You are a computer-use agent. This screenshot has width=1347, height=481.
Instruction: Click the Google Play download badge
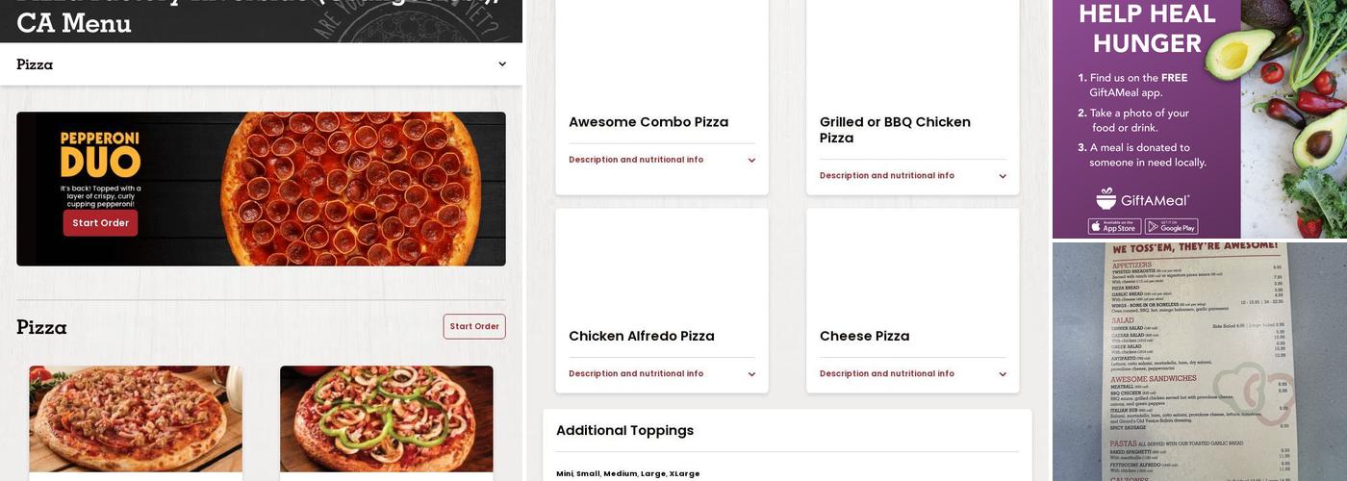[1171, 227]
